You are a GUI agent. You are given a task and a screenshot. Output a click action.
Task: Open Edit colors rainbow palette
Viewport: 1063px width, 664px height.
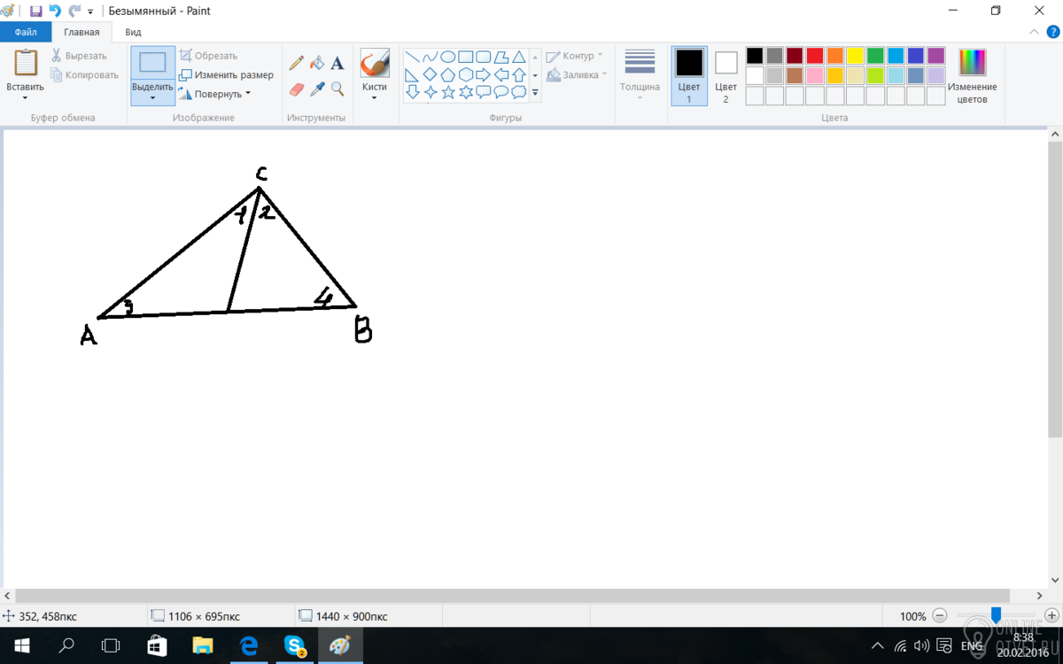click(972, 75)
